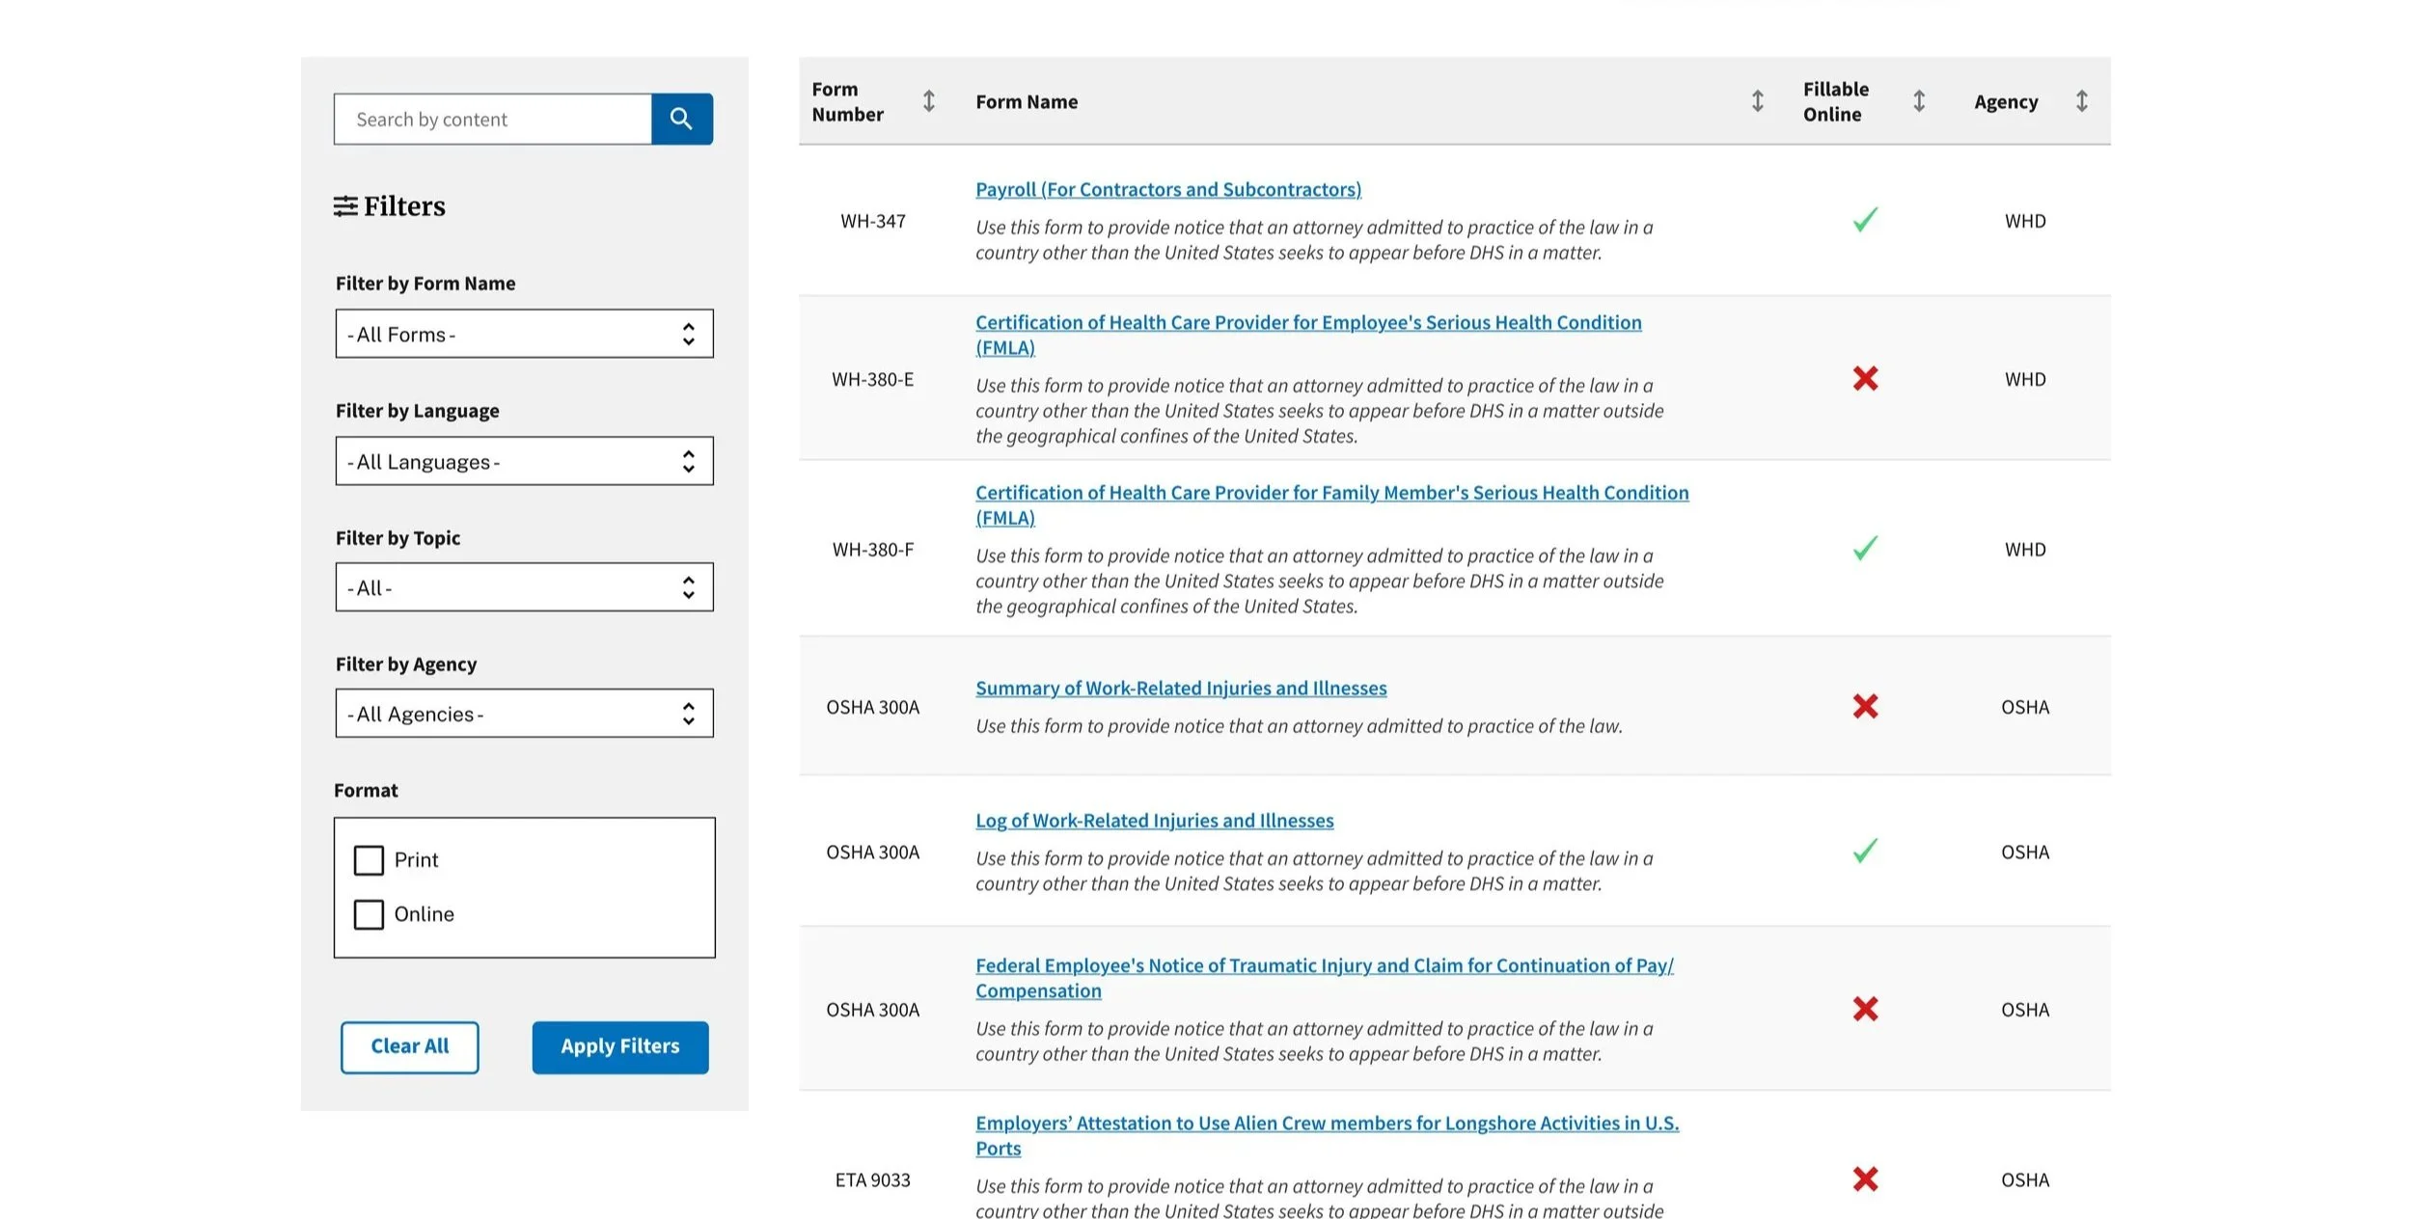Click the magnifying glass search button

[681, 119]
